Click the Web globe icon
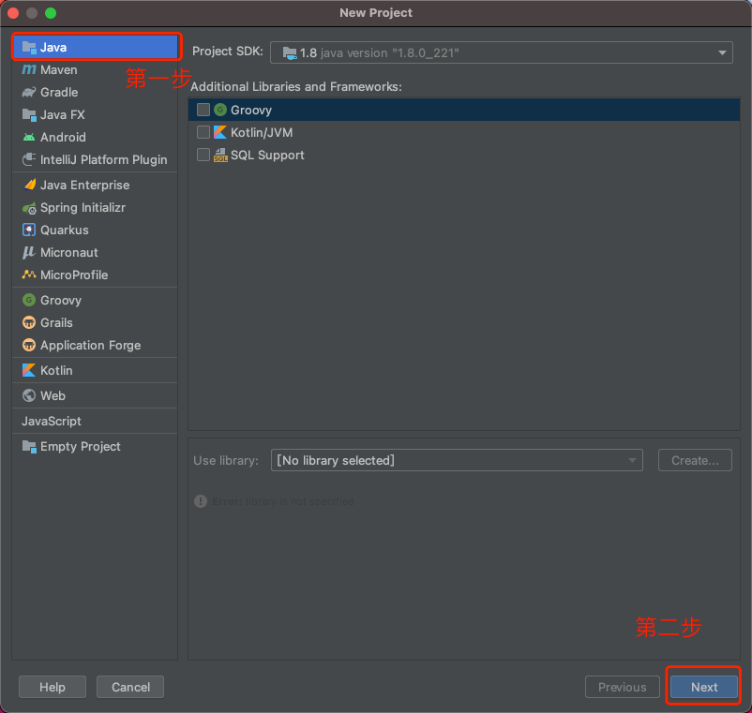Viewport: 752px width, 713px height. (x=29, y=395)
